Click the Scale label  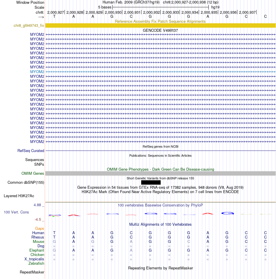click(x=40, y=8)
